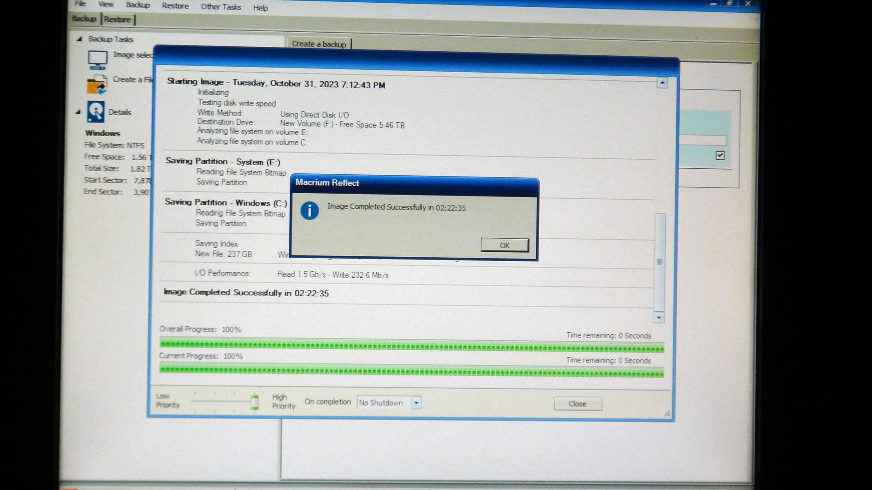Click 'Saving Partition - System (E:)' heading

(223, 162)
